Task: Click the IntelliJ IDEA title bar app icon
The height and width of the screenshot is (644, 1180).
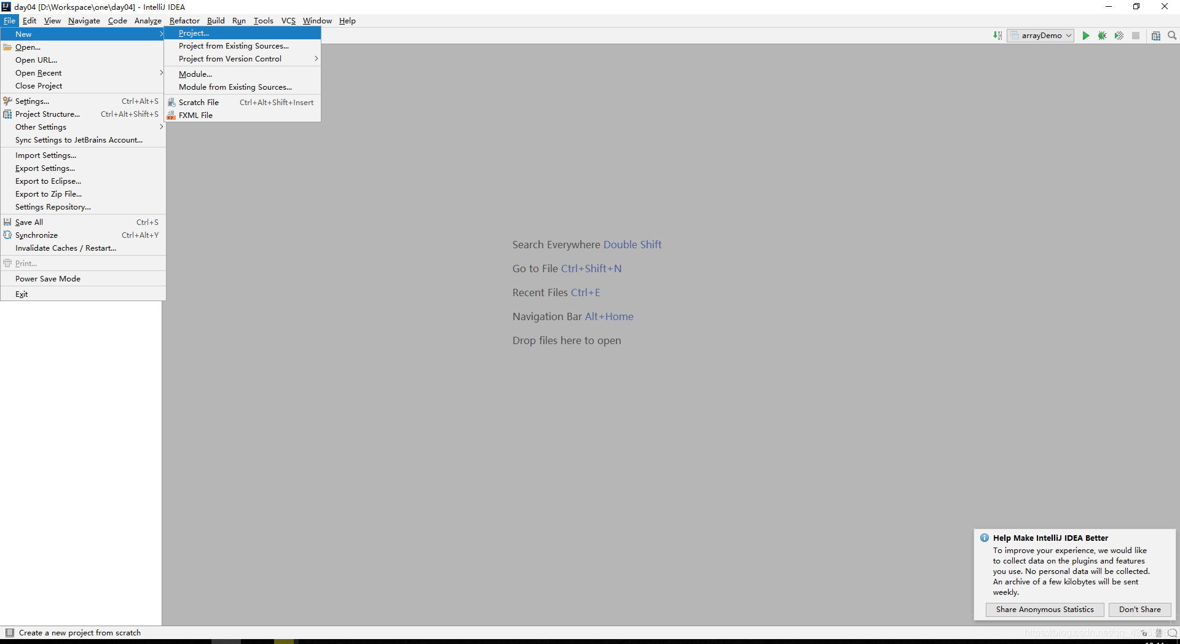Action: click(x=6, y=7)
